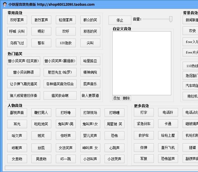This screenshot has height=172, width=198.
Task: Click the app icon in title bar
Action: 4,4
